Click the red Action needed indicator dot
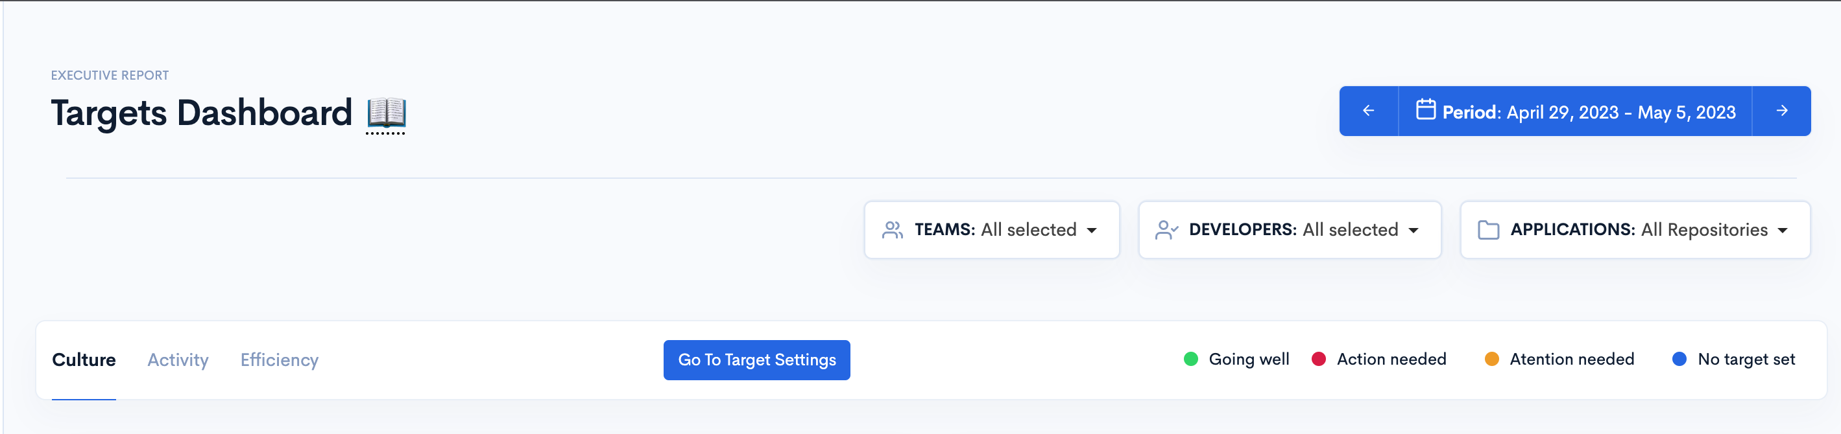The image size is (1841, 434). (1319, 359)
